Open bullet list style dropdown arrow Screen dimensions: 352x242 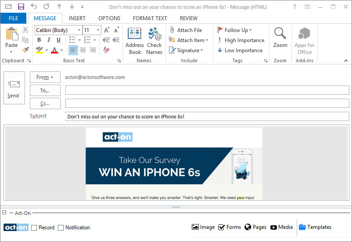(x=79, y=40)
